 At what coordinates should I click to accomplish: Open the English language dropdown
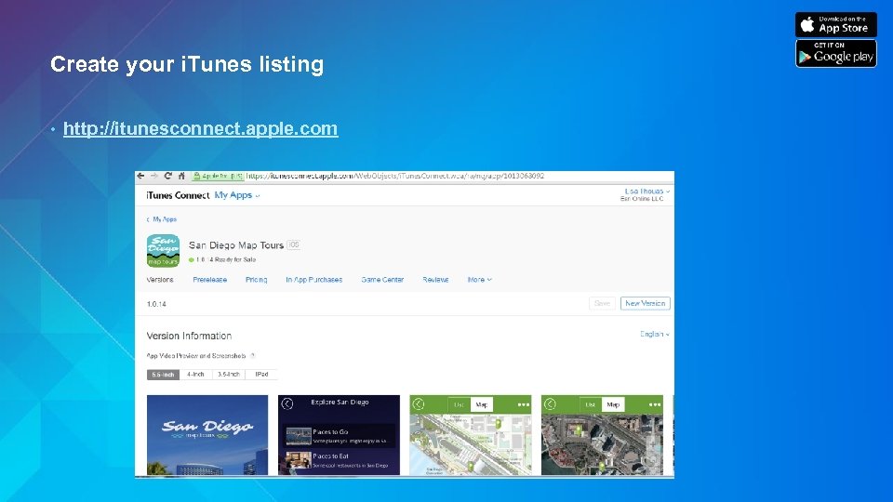click(654, 334)
